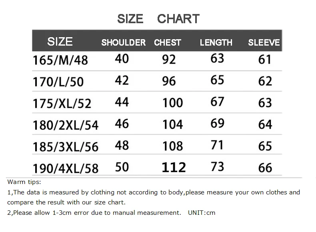Click the 175/XL/52 size row label
The width and height of the screenshot is (316, 232).
point(62,103)
